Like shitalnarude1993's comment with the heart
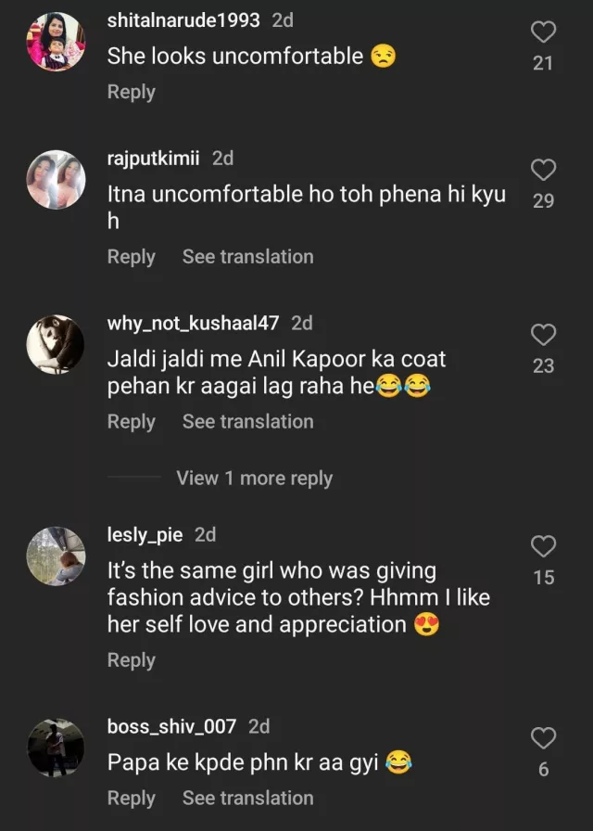593x831 pixels. pos(543,32)
